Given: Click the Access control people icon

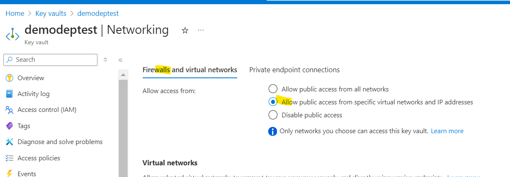Looking at the screenshot, I should (x=10, y=110).
